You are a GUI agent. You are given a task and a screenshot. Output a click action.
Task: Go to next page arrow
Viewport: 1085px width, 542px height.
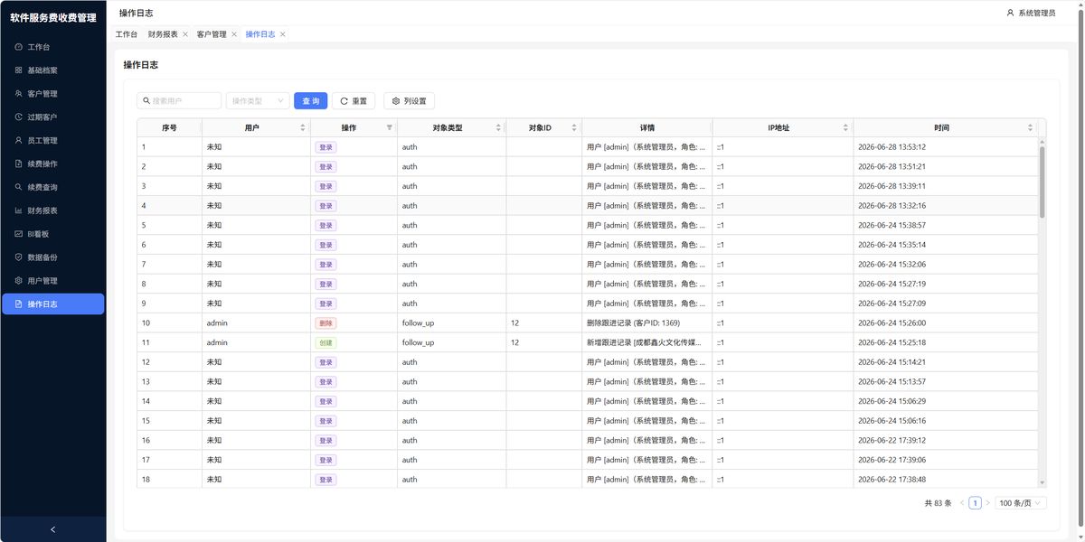point(987,503)
